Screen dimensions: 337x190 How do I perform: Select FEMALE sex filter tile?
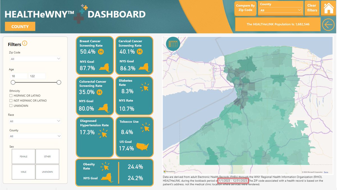tap(24, 156)
